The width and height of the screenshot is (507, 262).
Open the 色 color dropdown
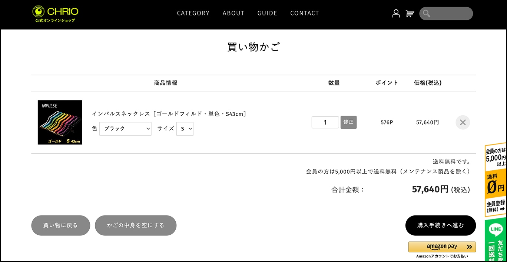(x=125, y=129)
